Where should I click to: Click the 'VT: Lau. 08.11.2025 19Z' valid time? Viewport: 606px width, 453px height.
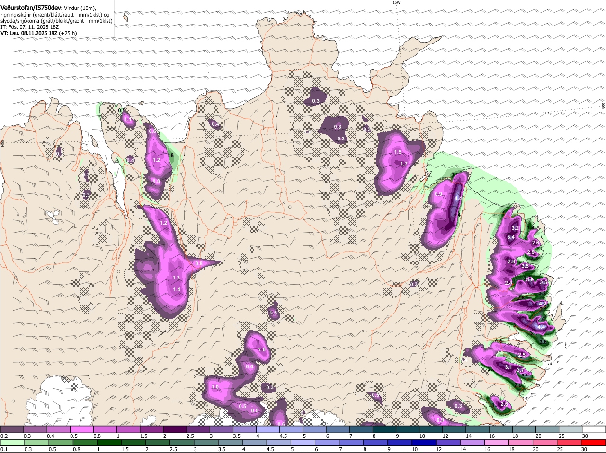pyautogui.click(x=29, y=33)
